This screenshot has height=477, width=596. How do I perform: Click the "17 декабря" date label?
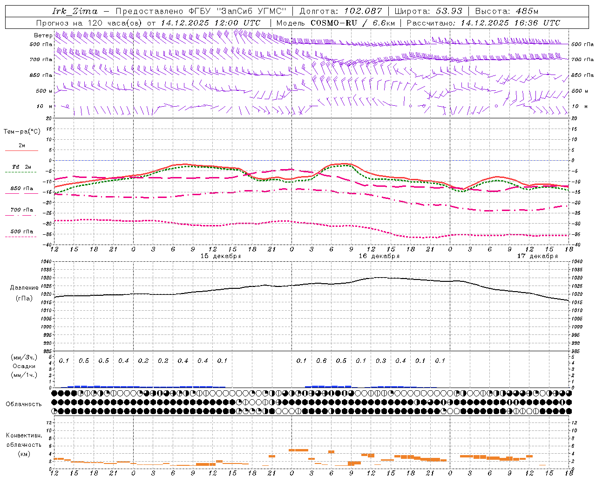click(x=537, y=256)
